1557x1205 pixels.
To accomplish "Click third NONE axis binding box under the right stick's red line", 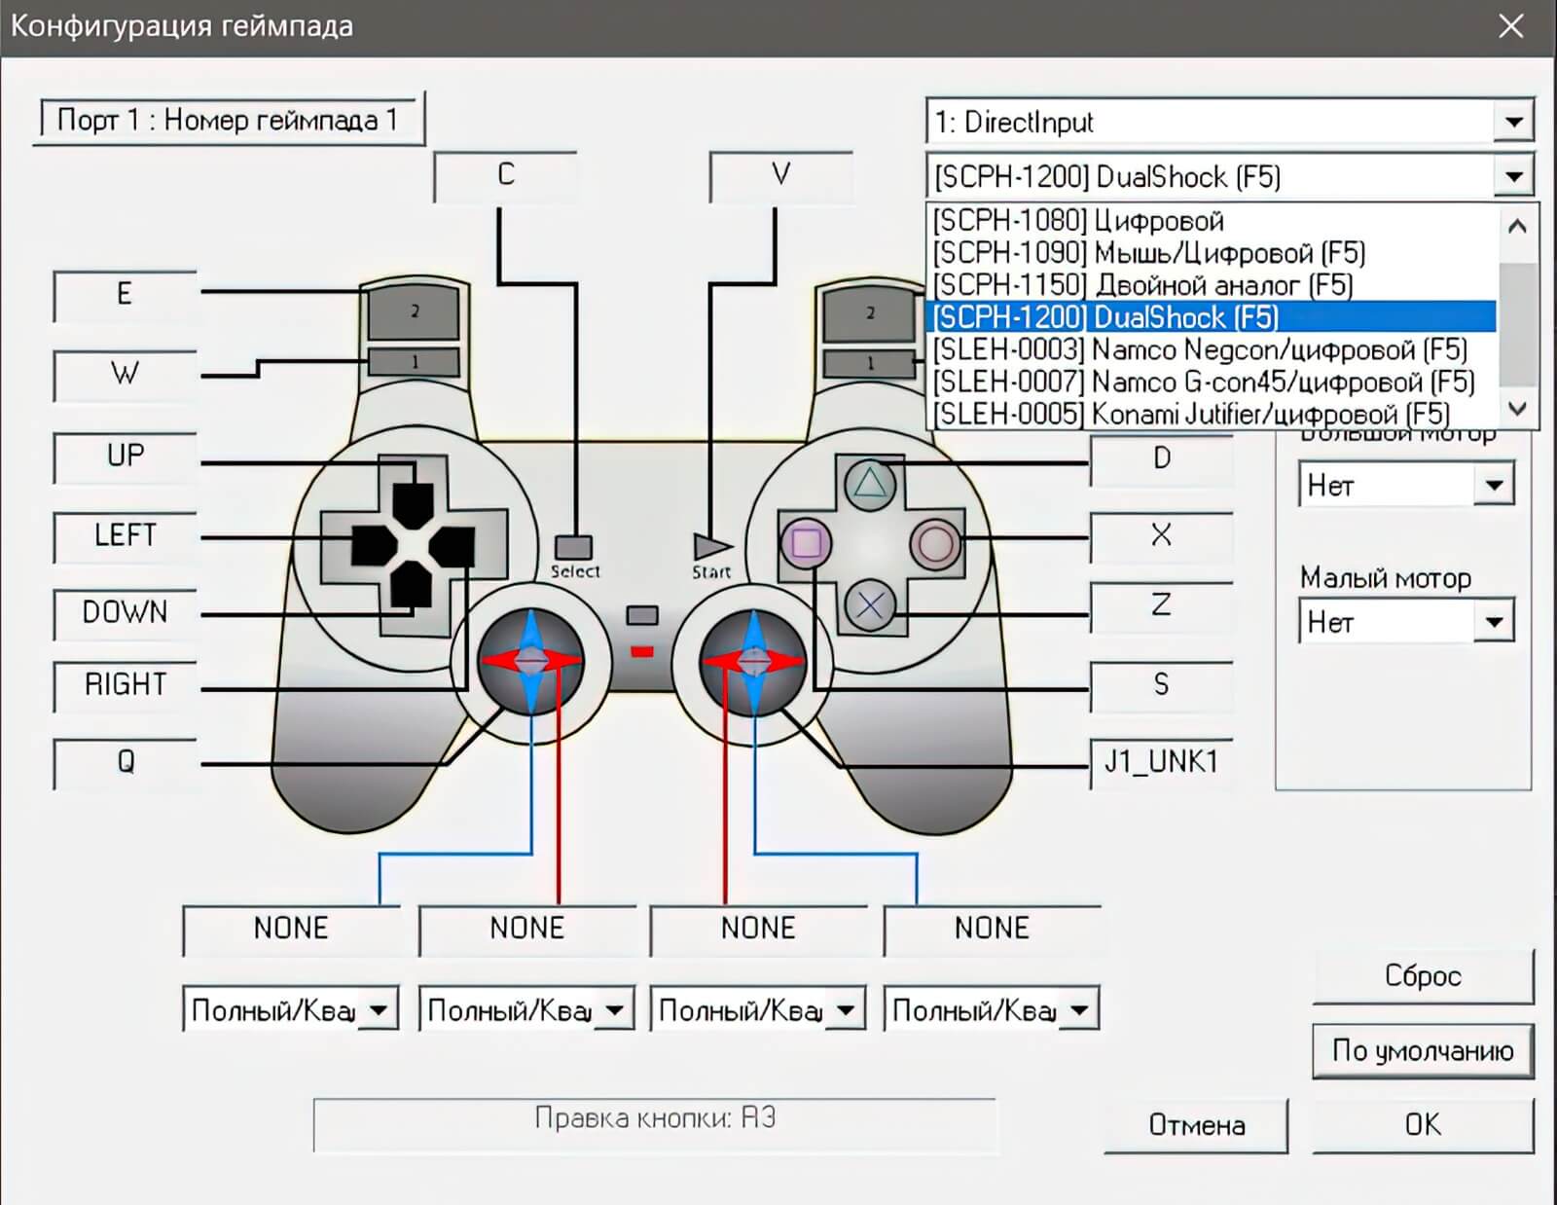I will [x=758, y=931].
